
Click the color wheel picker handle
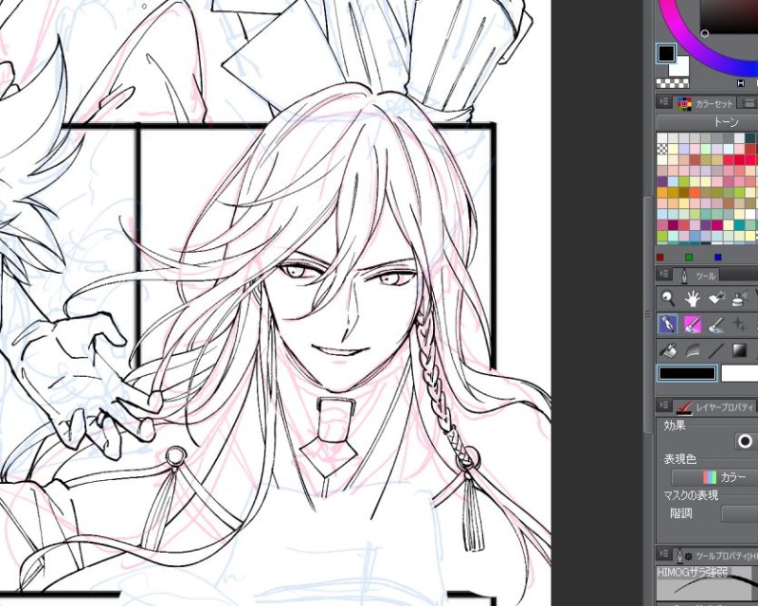(x=705, y=33)
